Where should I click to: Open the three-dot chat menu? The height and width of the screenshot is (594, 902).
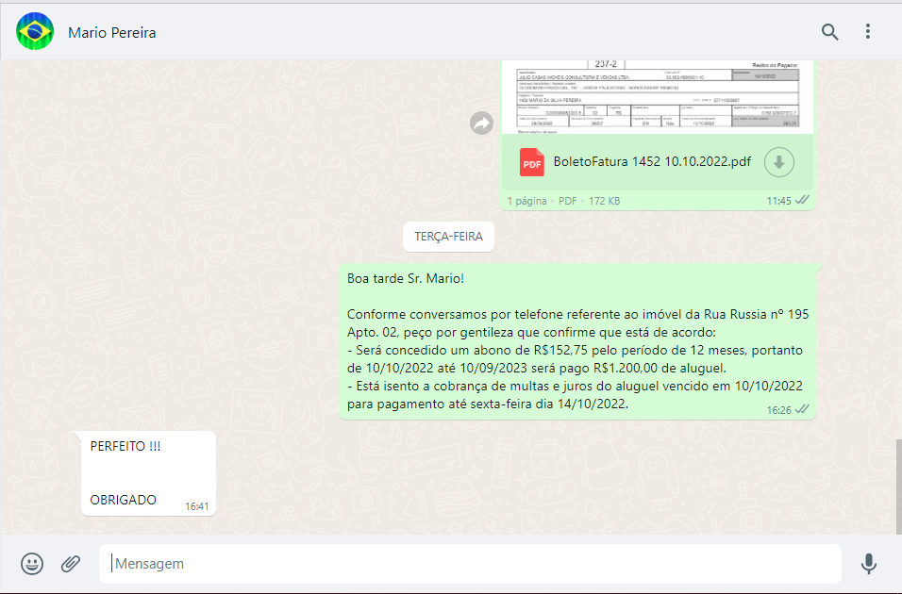[x=868, y=32]
